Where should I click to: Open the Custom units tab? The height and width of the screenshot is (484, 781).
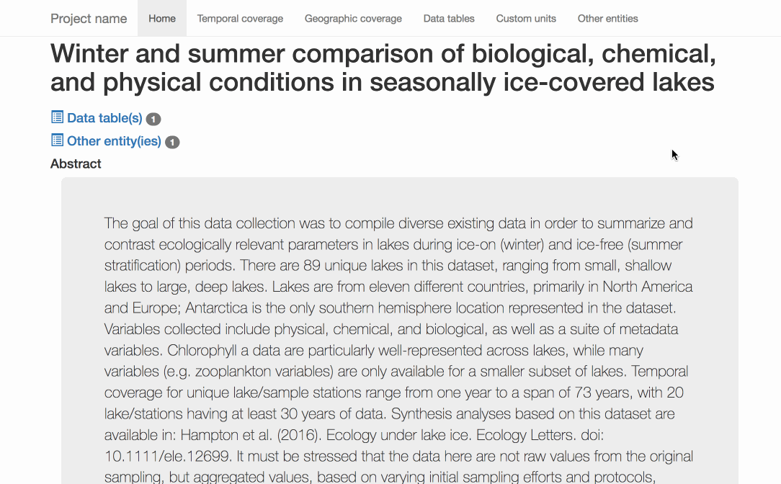pos(526,19)
